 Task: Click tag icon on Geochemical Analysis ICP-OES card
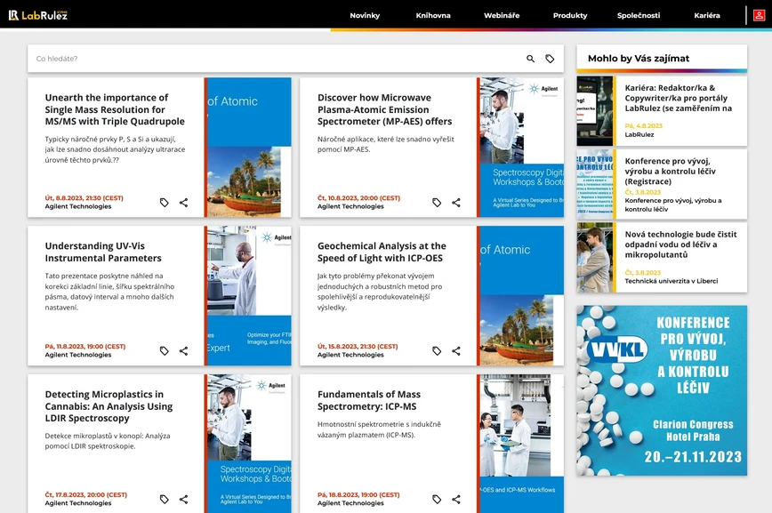point(437,350)
